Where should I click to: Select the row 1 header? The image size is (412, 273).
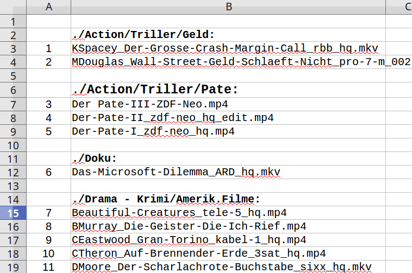tap(13, 22)
